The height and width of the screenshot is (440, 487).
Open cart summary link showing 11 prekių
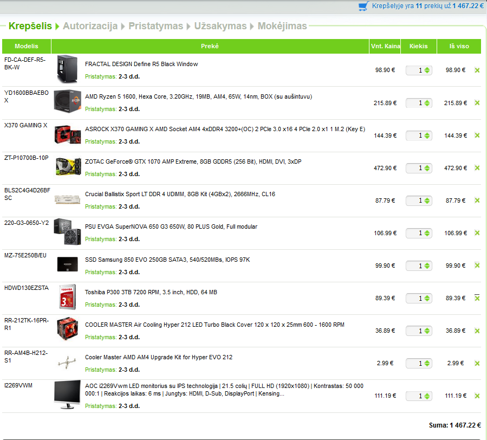click(x=427, y=6)
